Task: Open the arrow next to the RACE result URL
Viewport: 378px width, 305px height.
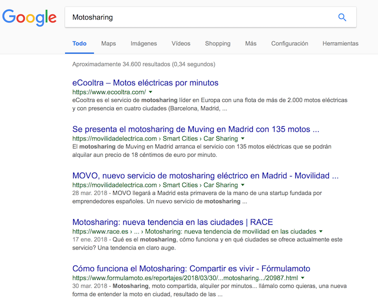Action: [320, 231]
